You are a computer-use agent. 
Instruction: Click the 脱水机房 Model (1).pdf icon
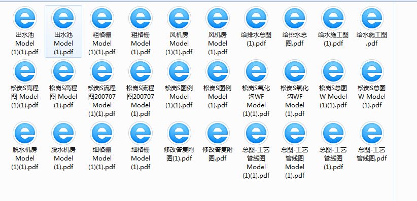coord(63,133)
